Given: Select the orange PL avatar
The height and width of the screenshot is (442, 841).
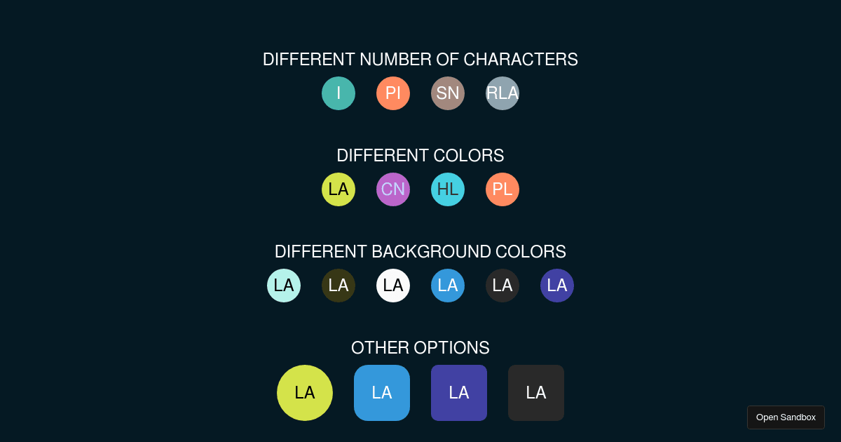Looking at the screenshot, I should coord(502,189).
